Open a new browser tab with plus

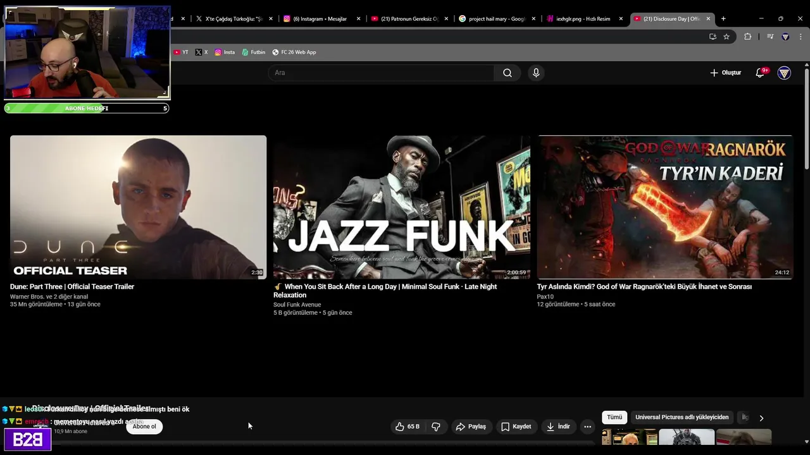click(723, 19)
